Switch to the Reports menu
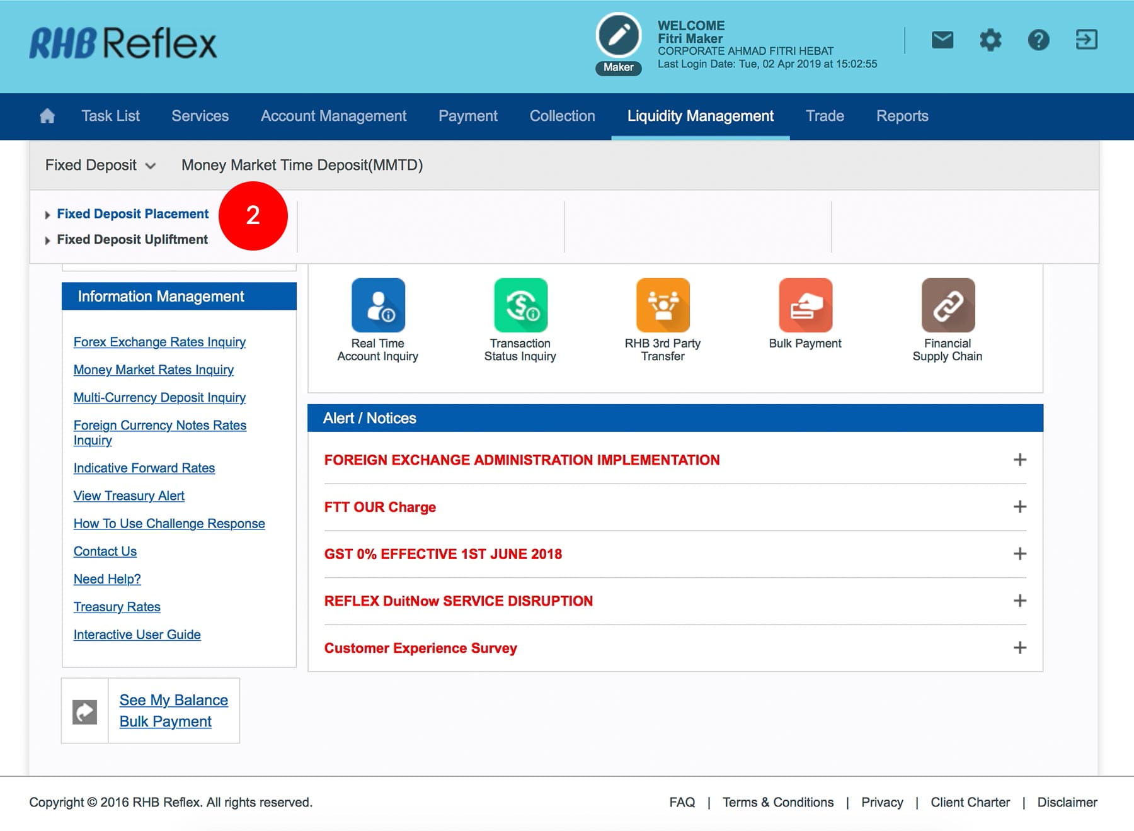 click(x=902, y=116)
